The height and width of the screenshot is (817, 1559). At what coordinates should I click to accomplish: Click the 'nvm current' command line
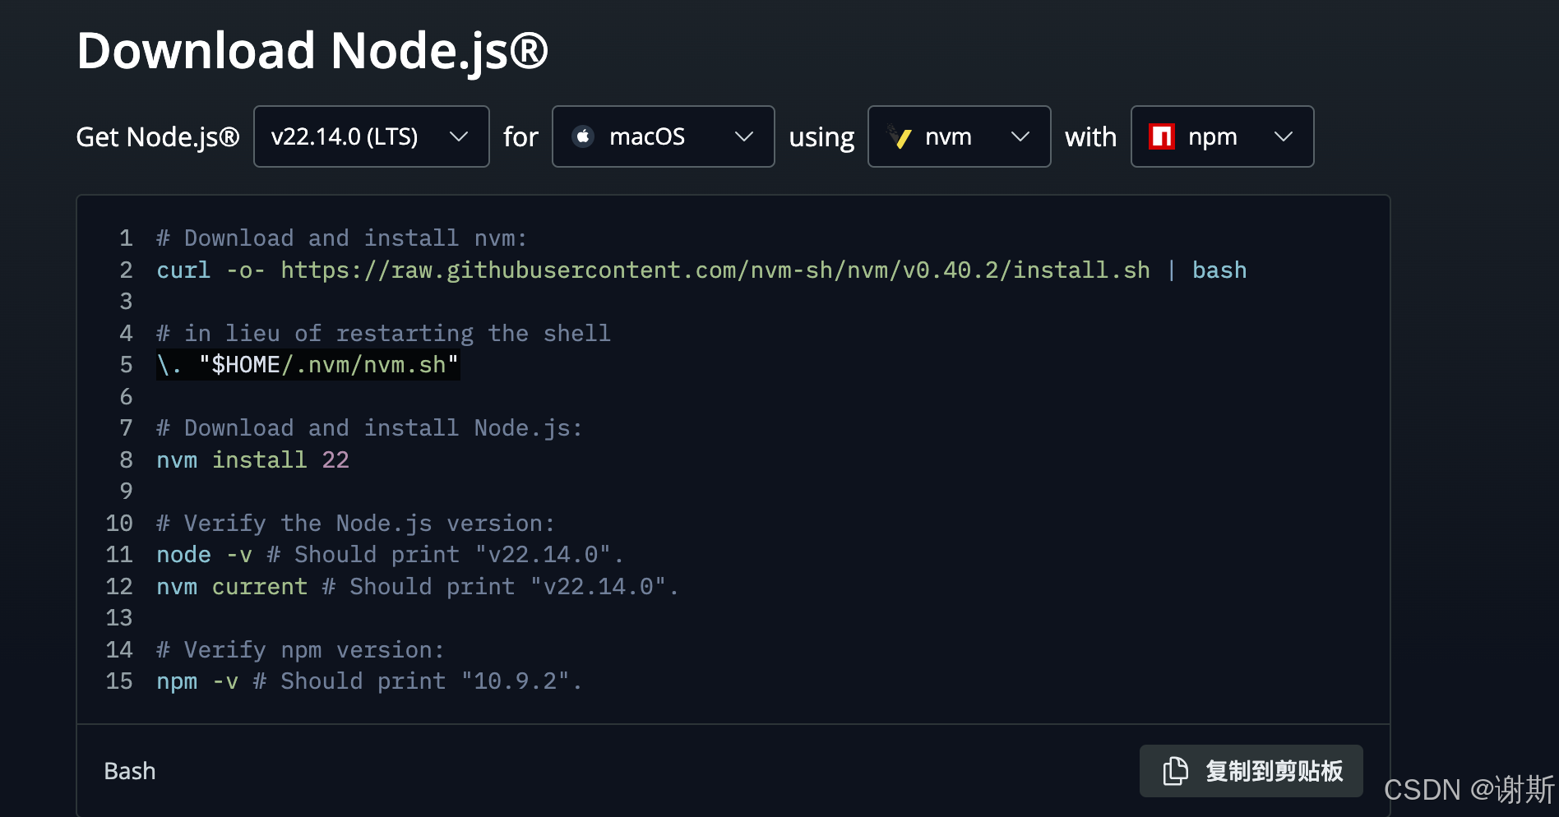[232, 587]
